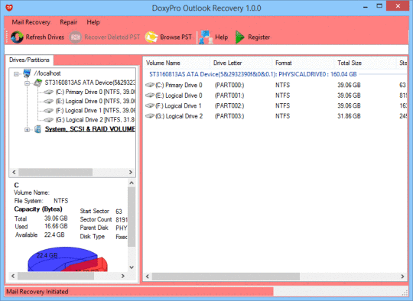
Task: Select (C:) Primary Drive 0 list row
Action: [x=275, y=85]
